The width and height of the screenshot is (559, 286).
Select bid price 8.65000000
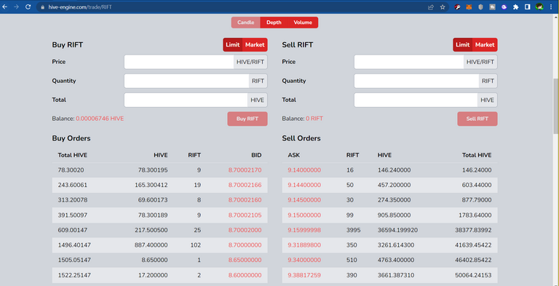(245, 261)
